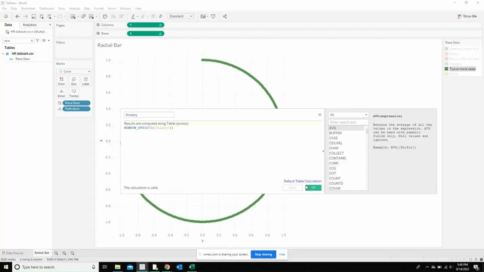The image size is (484, 272).
Task: Click the Y pill on Columns shelf
Action: [x=146, y=25]
